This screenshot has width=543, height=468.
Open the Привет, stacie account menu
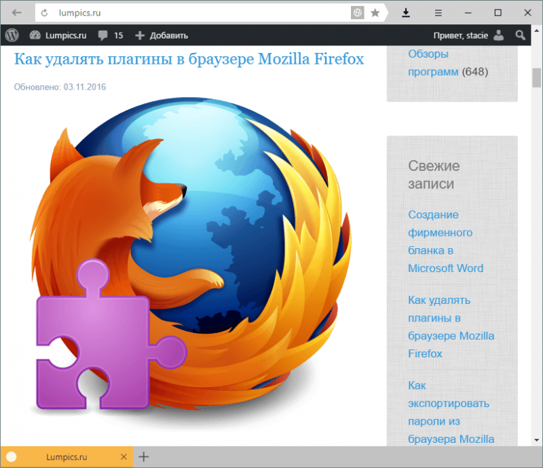[x=468, y=35]
